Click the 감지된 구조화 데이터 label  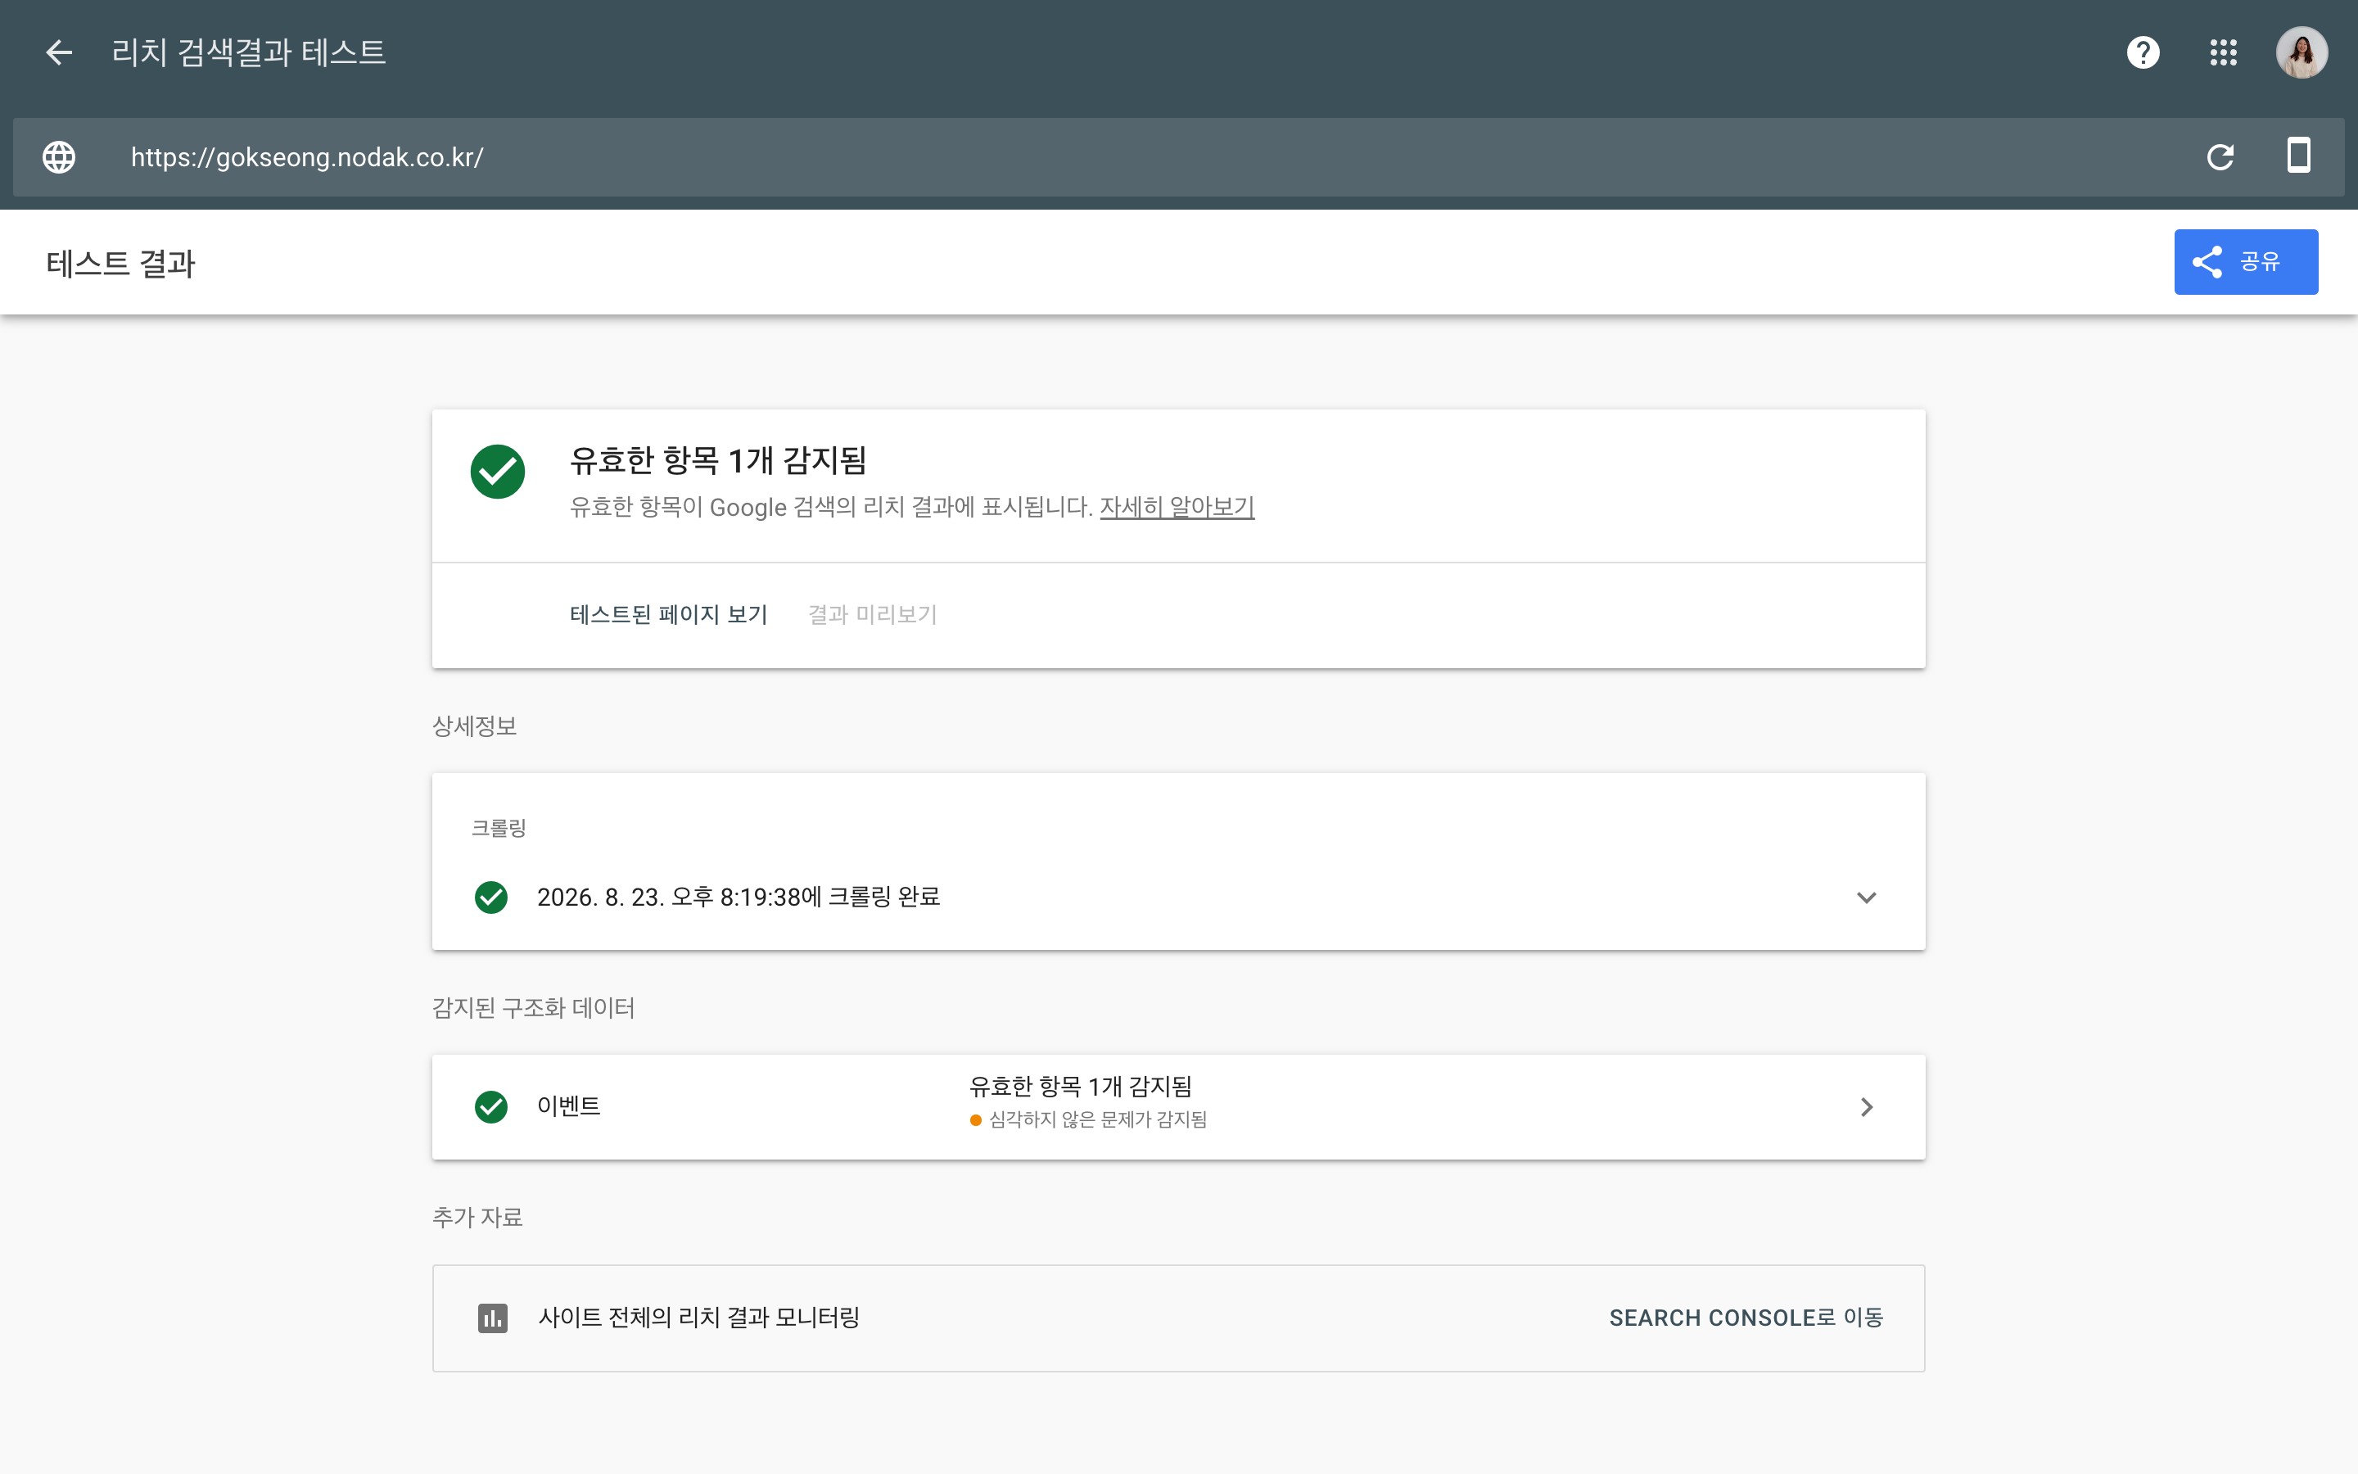533,1008
